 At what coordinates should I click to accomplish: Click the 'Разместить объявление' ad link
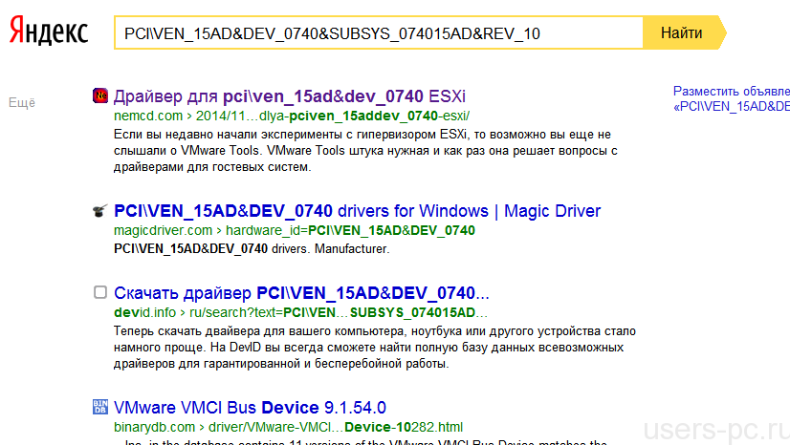pyautogui.click(x=731, y=91)
